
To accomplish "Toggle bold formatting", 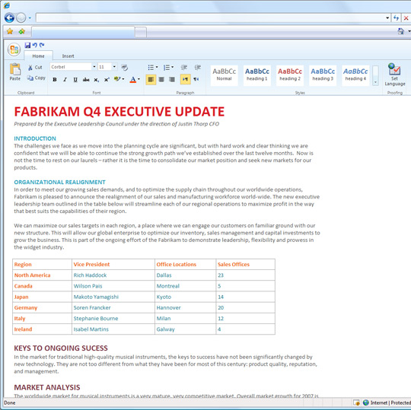I will point(55,79).
